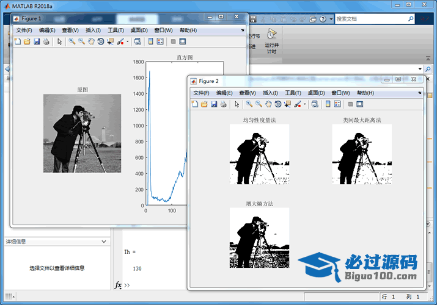Viewport: 437px width, 305px height.
Task: Insert Legend icon in Figure 1 toolbar
Action: (x=160, y=41)
